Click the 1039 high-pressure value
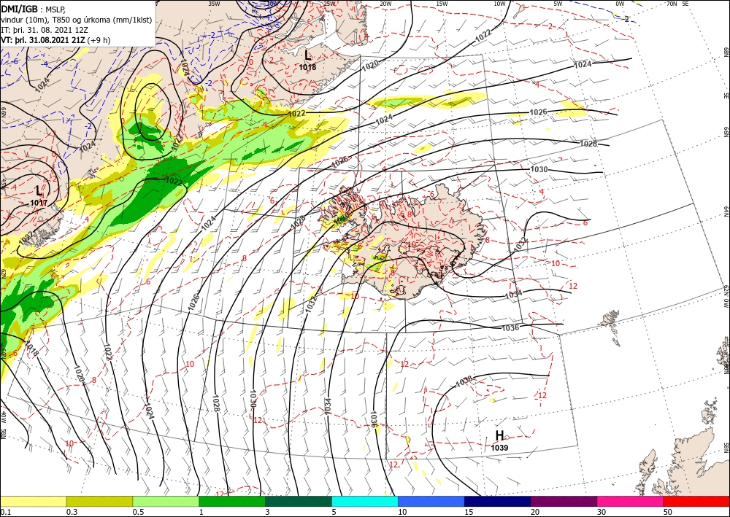Viewport: 730px width, 517px height. point(499,448)
